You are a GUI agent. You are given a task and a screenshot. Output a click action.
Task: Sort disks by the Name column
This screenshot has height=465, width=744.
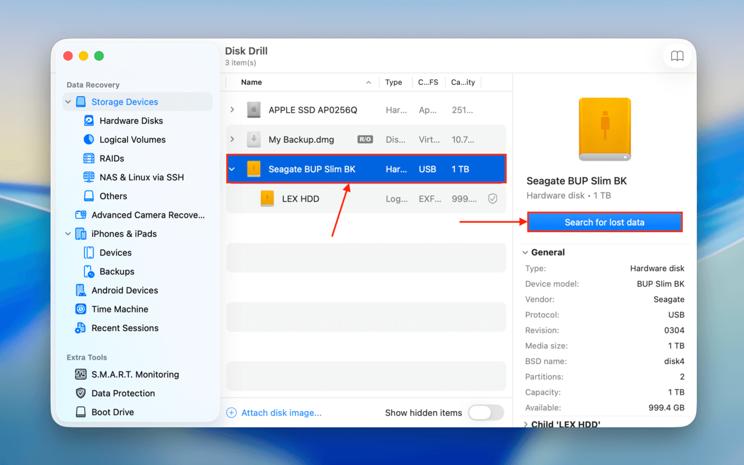click(252, 82)
